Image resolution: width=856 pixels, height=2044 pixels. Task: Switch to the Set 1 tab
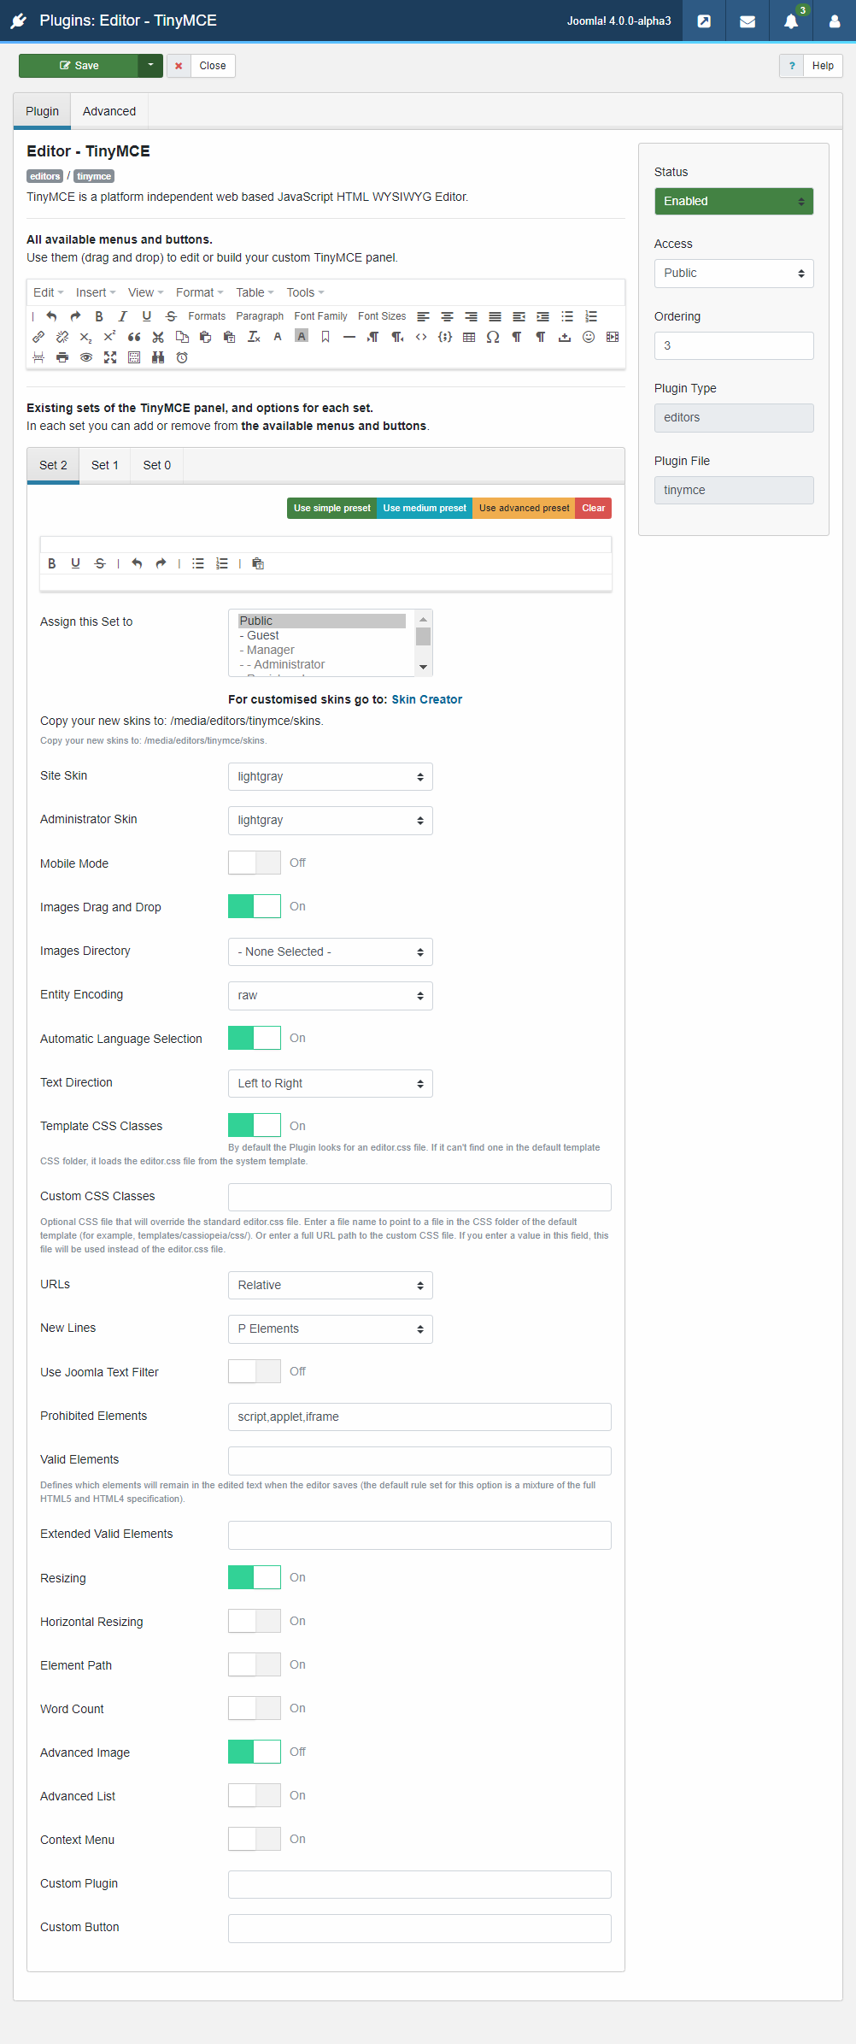pos(105,465)
